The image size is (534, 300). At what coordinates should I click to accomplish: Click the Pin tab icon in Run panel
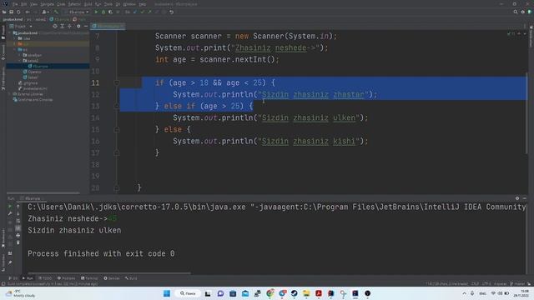coord(10,262)
